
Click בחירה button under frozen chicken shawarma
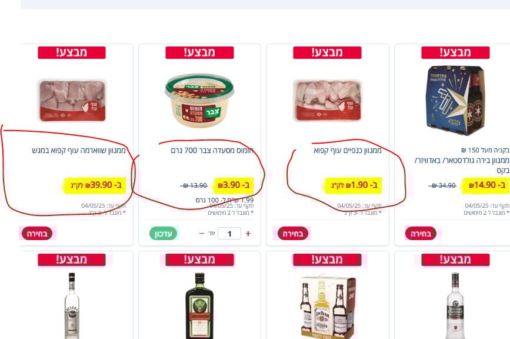(36, 234)
